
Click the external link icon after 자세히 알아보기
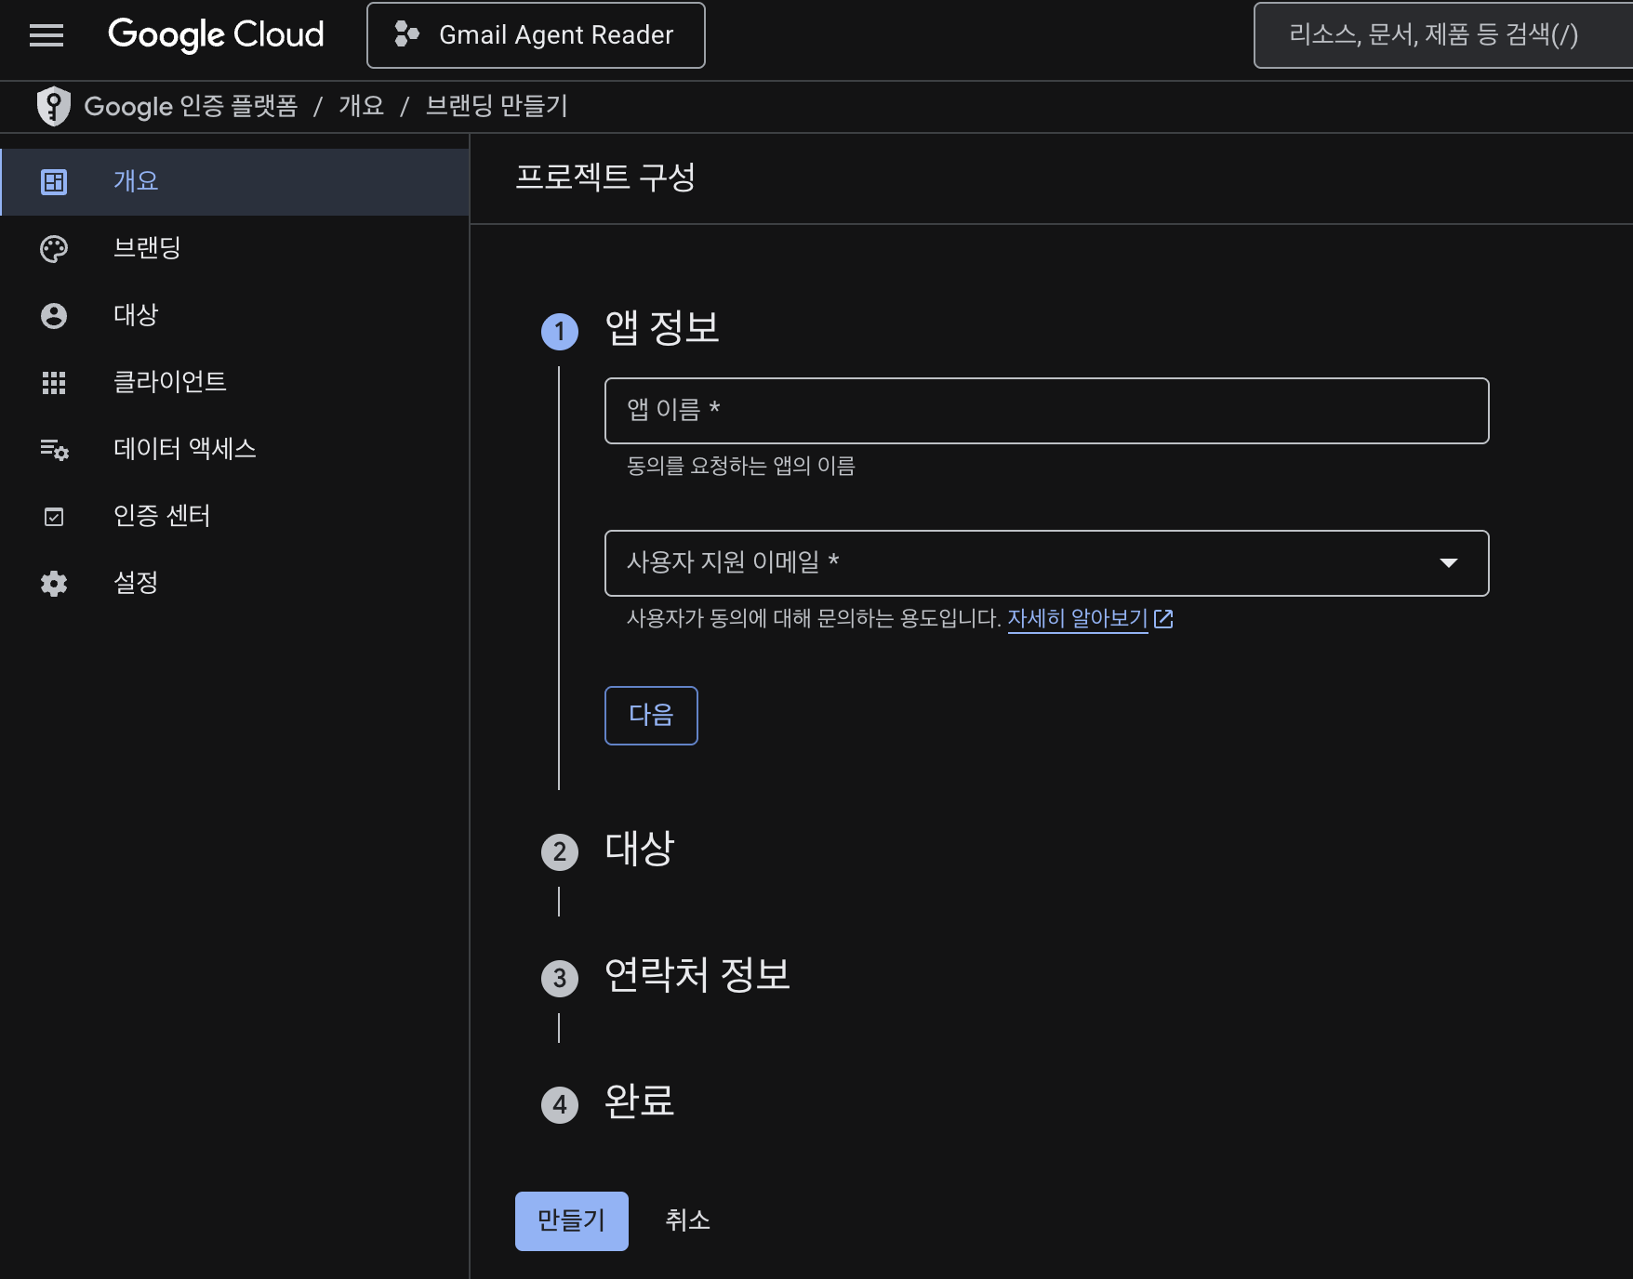tap(1163, 619)
